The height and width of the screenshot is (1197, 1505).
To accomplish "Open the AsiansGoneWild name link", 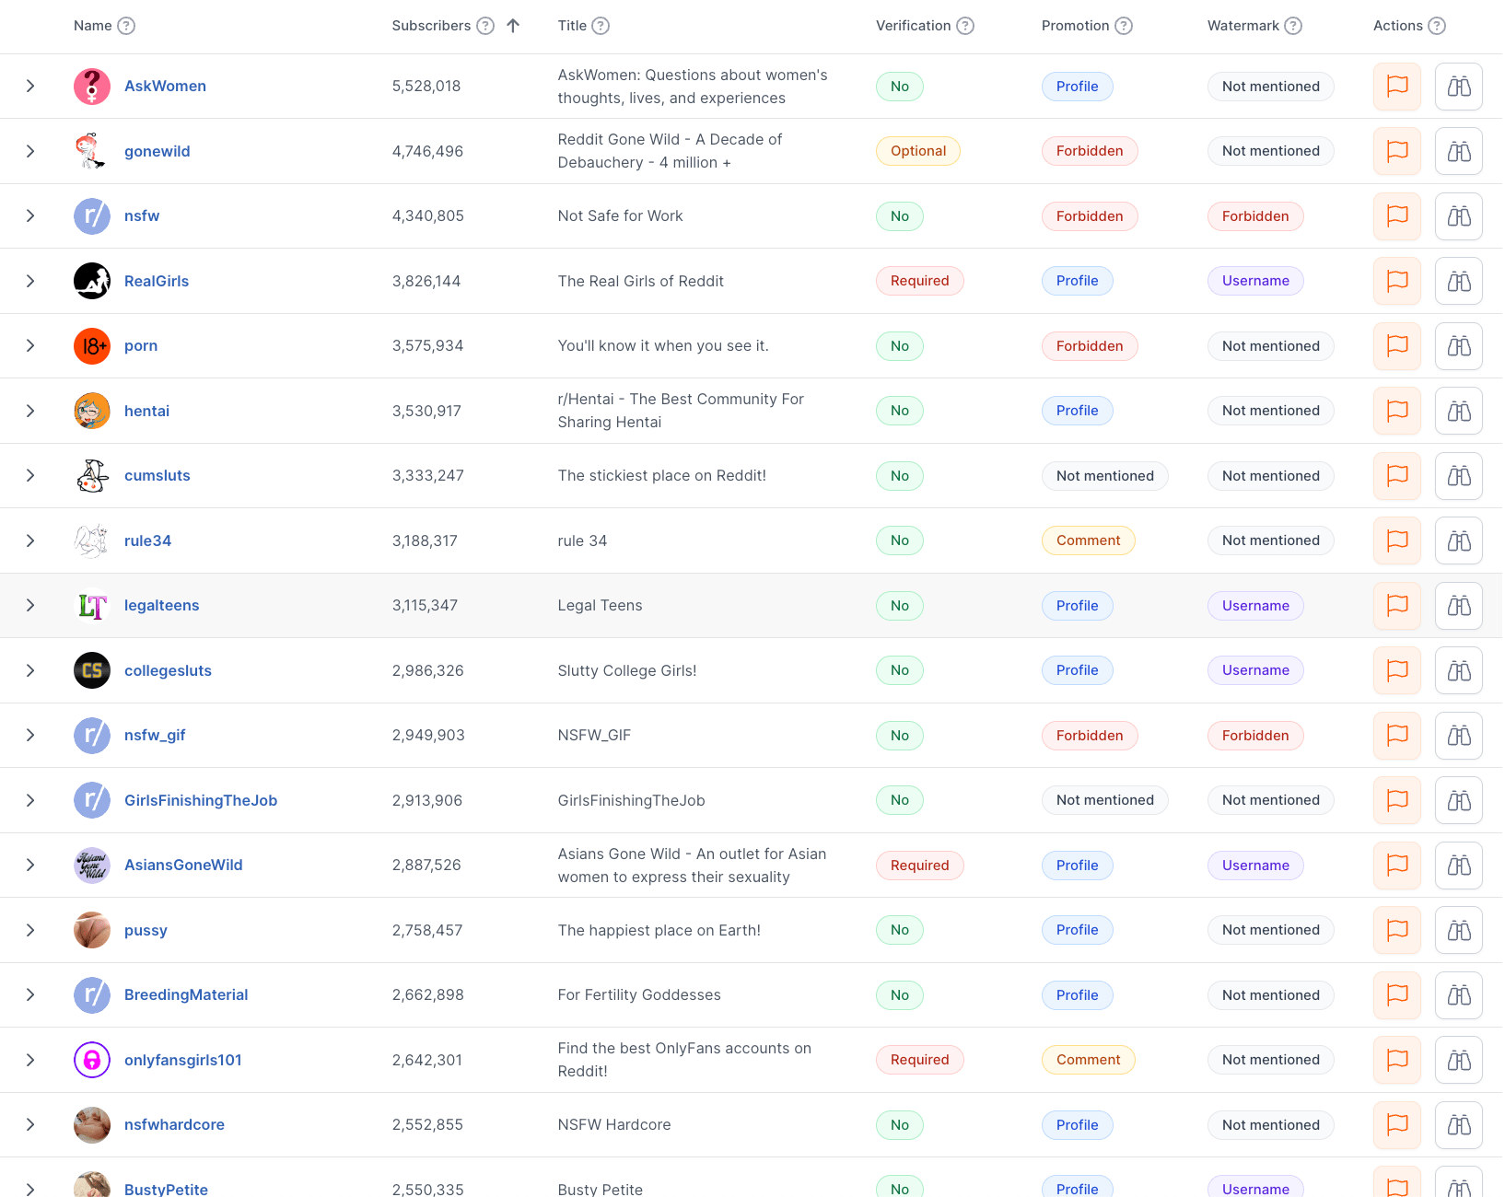I will coord(183,866).
